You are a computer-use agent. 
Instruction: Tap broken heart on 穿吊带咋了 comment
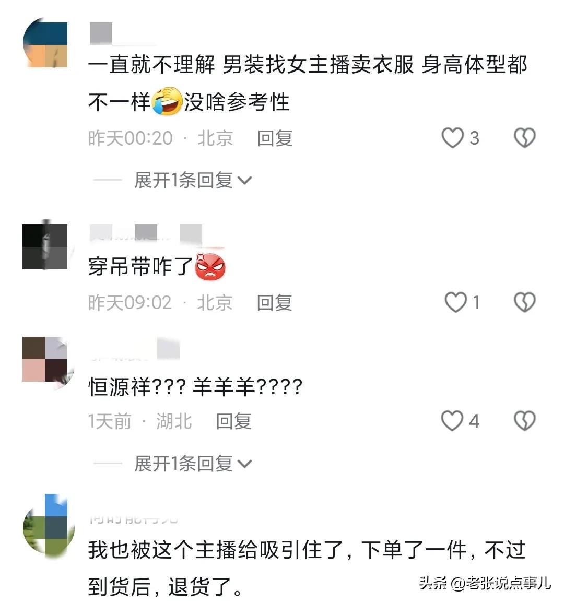click(525, 302)
